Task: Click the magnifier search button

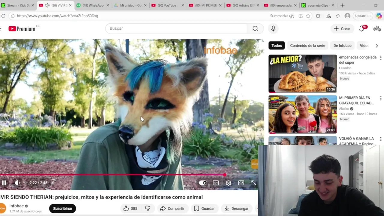Action: tap(255, 28)
